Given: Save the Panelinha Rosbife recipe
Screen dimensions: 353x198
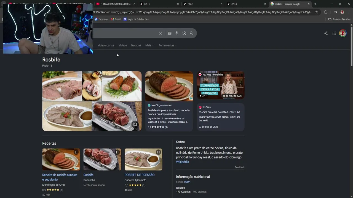Looking at the screenshot, I should click(117, 152).
